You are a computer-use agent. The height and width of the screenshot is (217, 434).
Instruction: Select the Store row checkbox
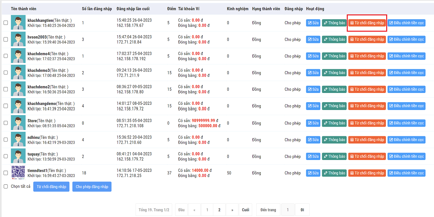6,123
